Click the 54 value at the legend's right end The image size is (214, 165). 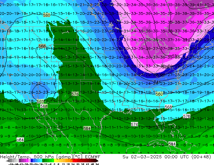pyautogui.click(x=97, y=164)
